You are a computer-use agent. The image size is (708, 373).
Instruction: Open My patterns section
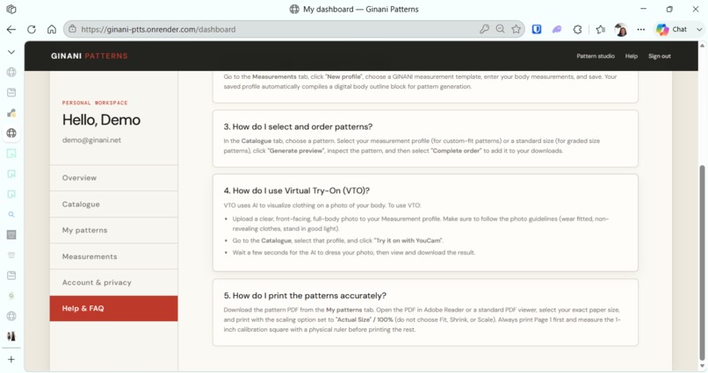[114, 230]
